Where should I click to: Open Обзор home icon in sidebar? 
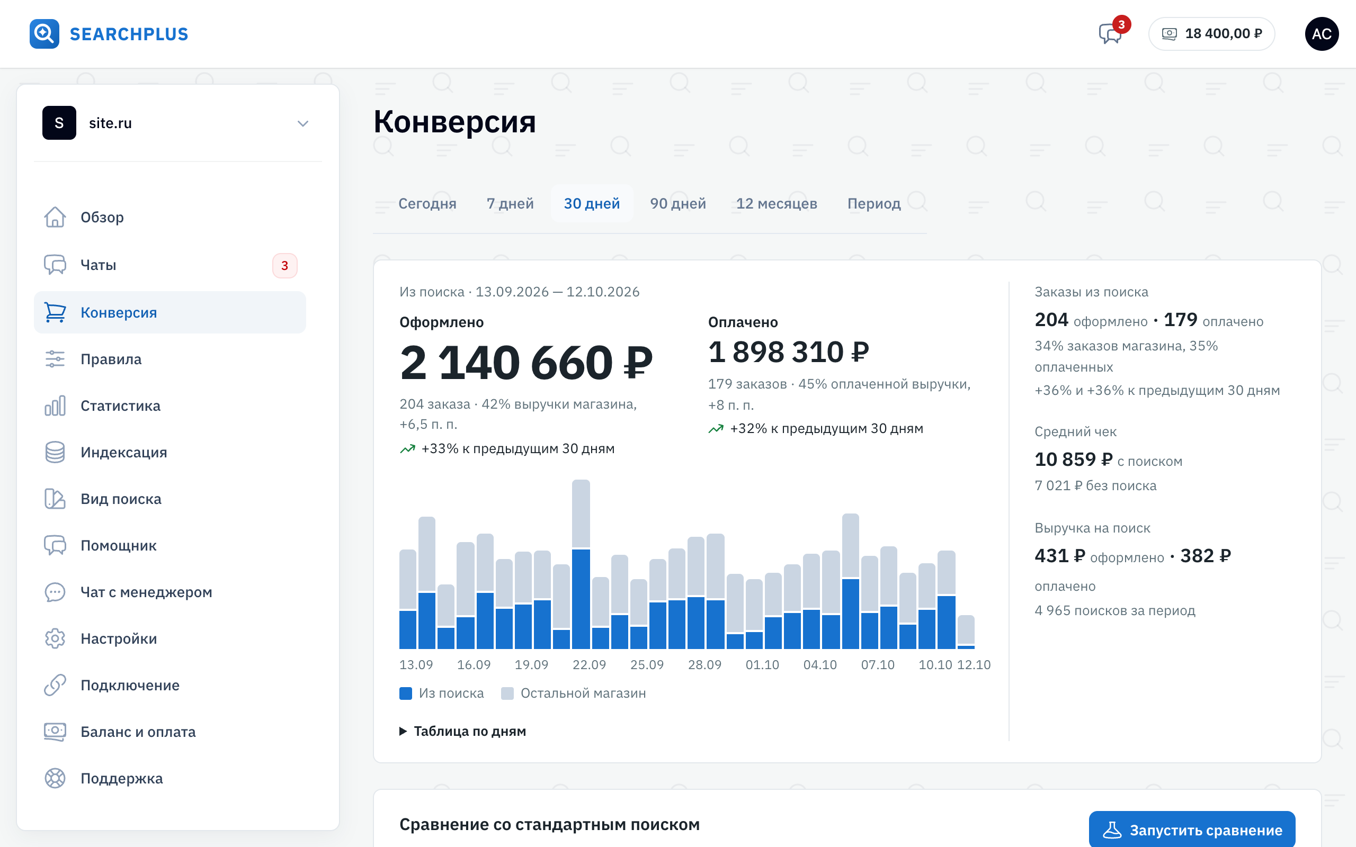coord(55,217)
